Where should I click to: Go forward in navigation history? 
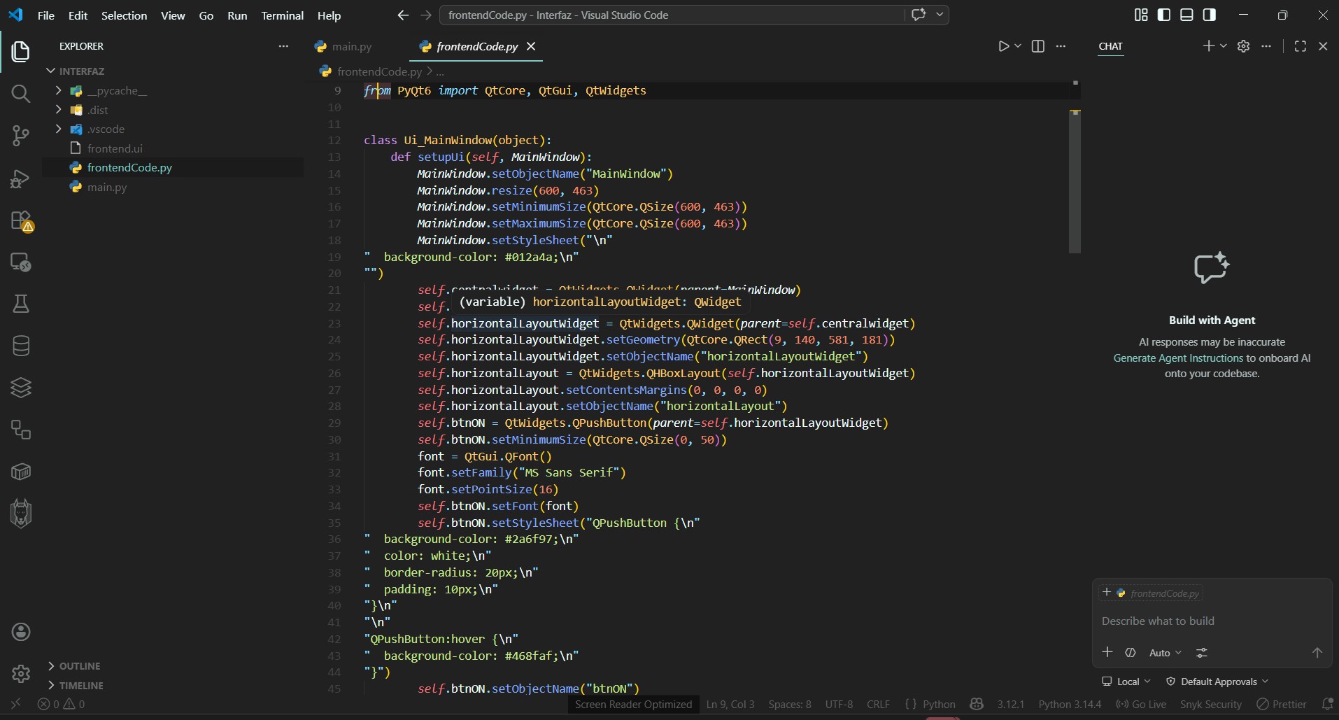pos(425,15)
